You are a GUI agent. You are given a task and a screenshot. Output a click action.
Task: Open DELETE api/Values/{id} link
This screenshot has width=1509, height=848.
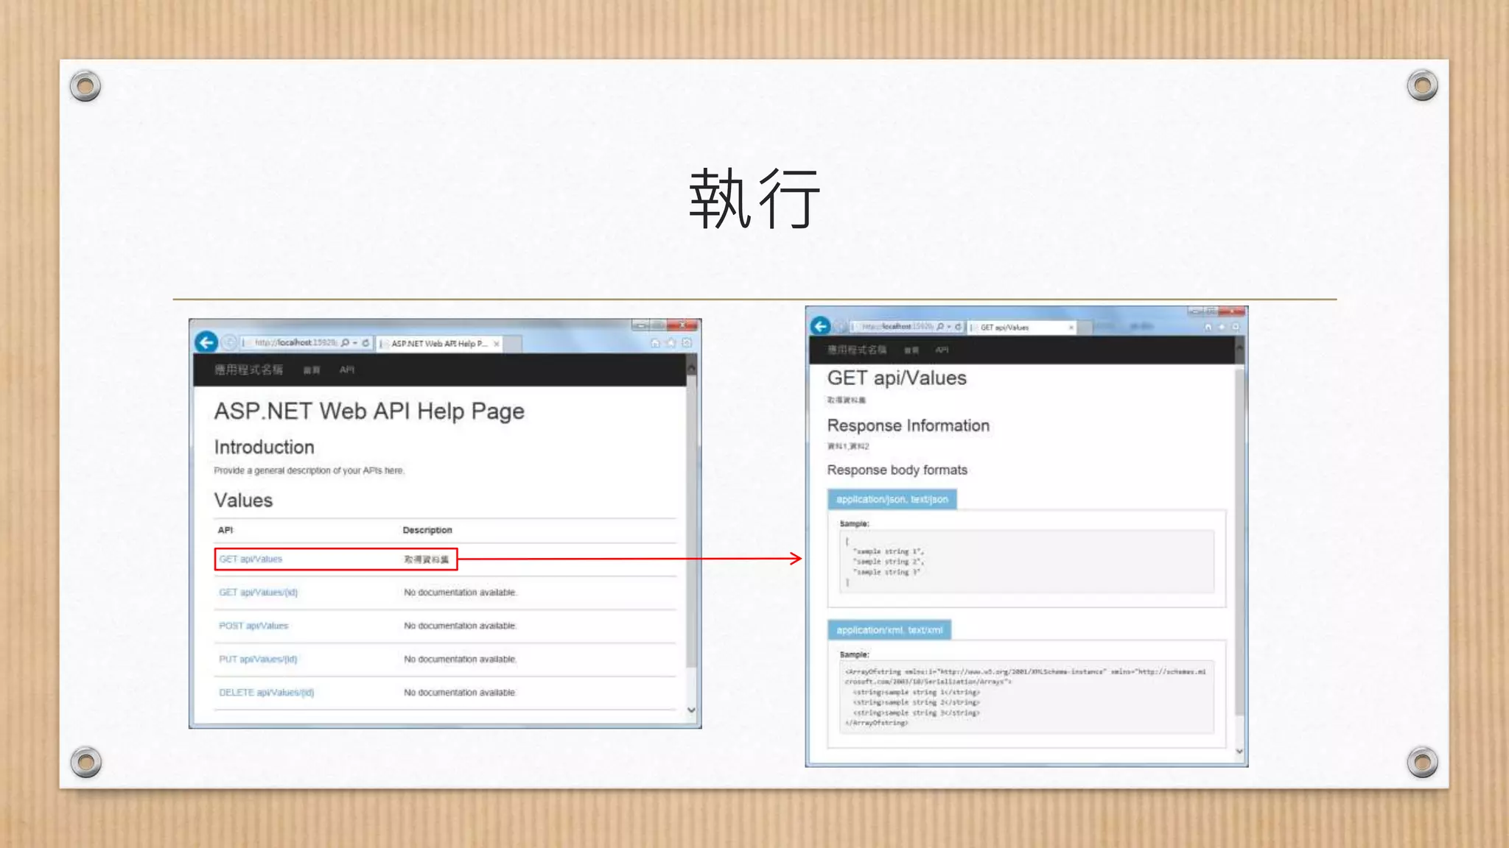[x=266, y=693]
